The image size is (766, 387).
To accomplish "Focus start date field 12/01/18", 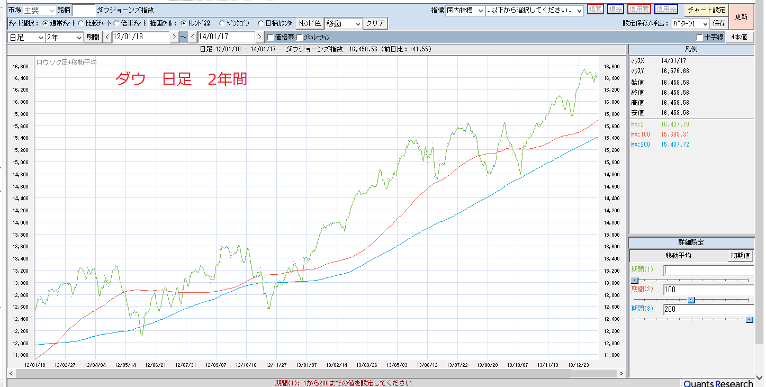I will click(141, 37).
